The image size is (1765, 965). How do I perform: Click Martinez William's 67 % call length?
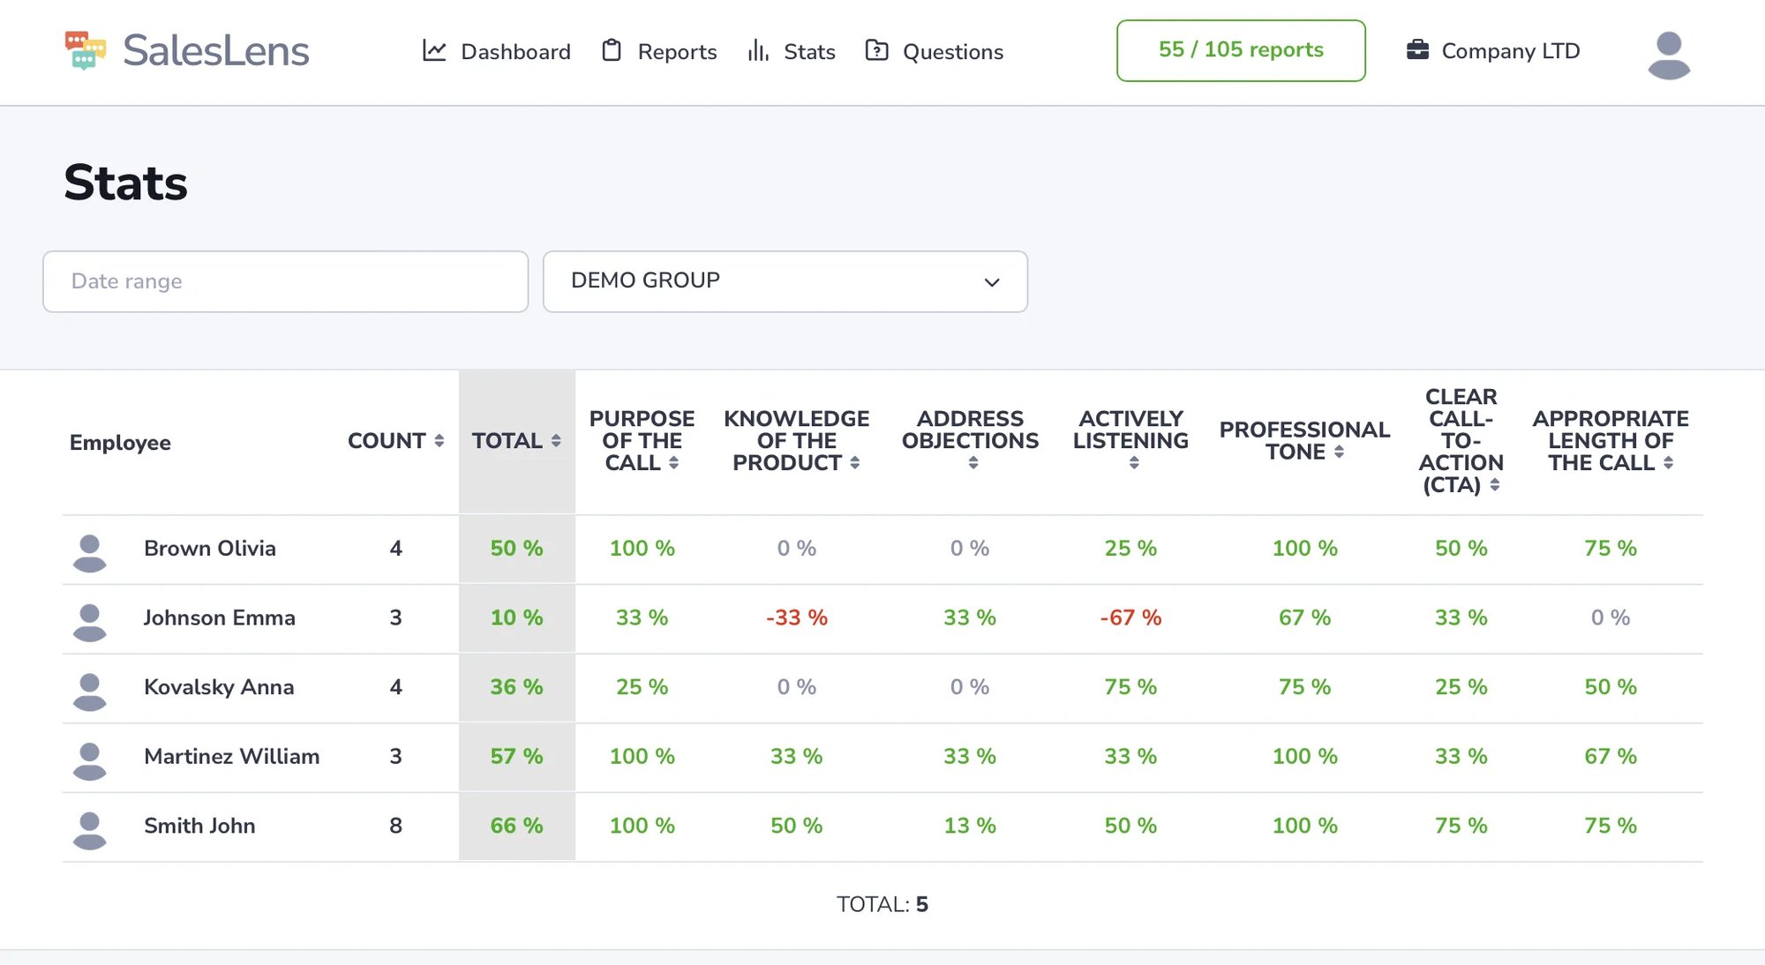(1611, 757)
